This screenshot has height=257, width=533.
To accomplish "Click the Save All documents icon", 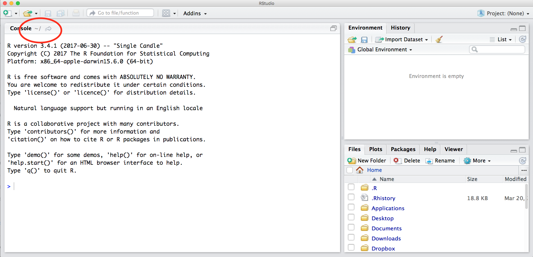I will [60, 13].
